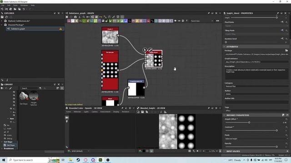Screen dimensions: 291x163
Task: Expand the Stylized_Cobblestone package in Explorer
Action: (x=2, y=21)
